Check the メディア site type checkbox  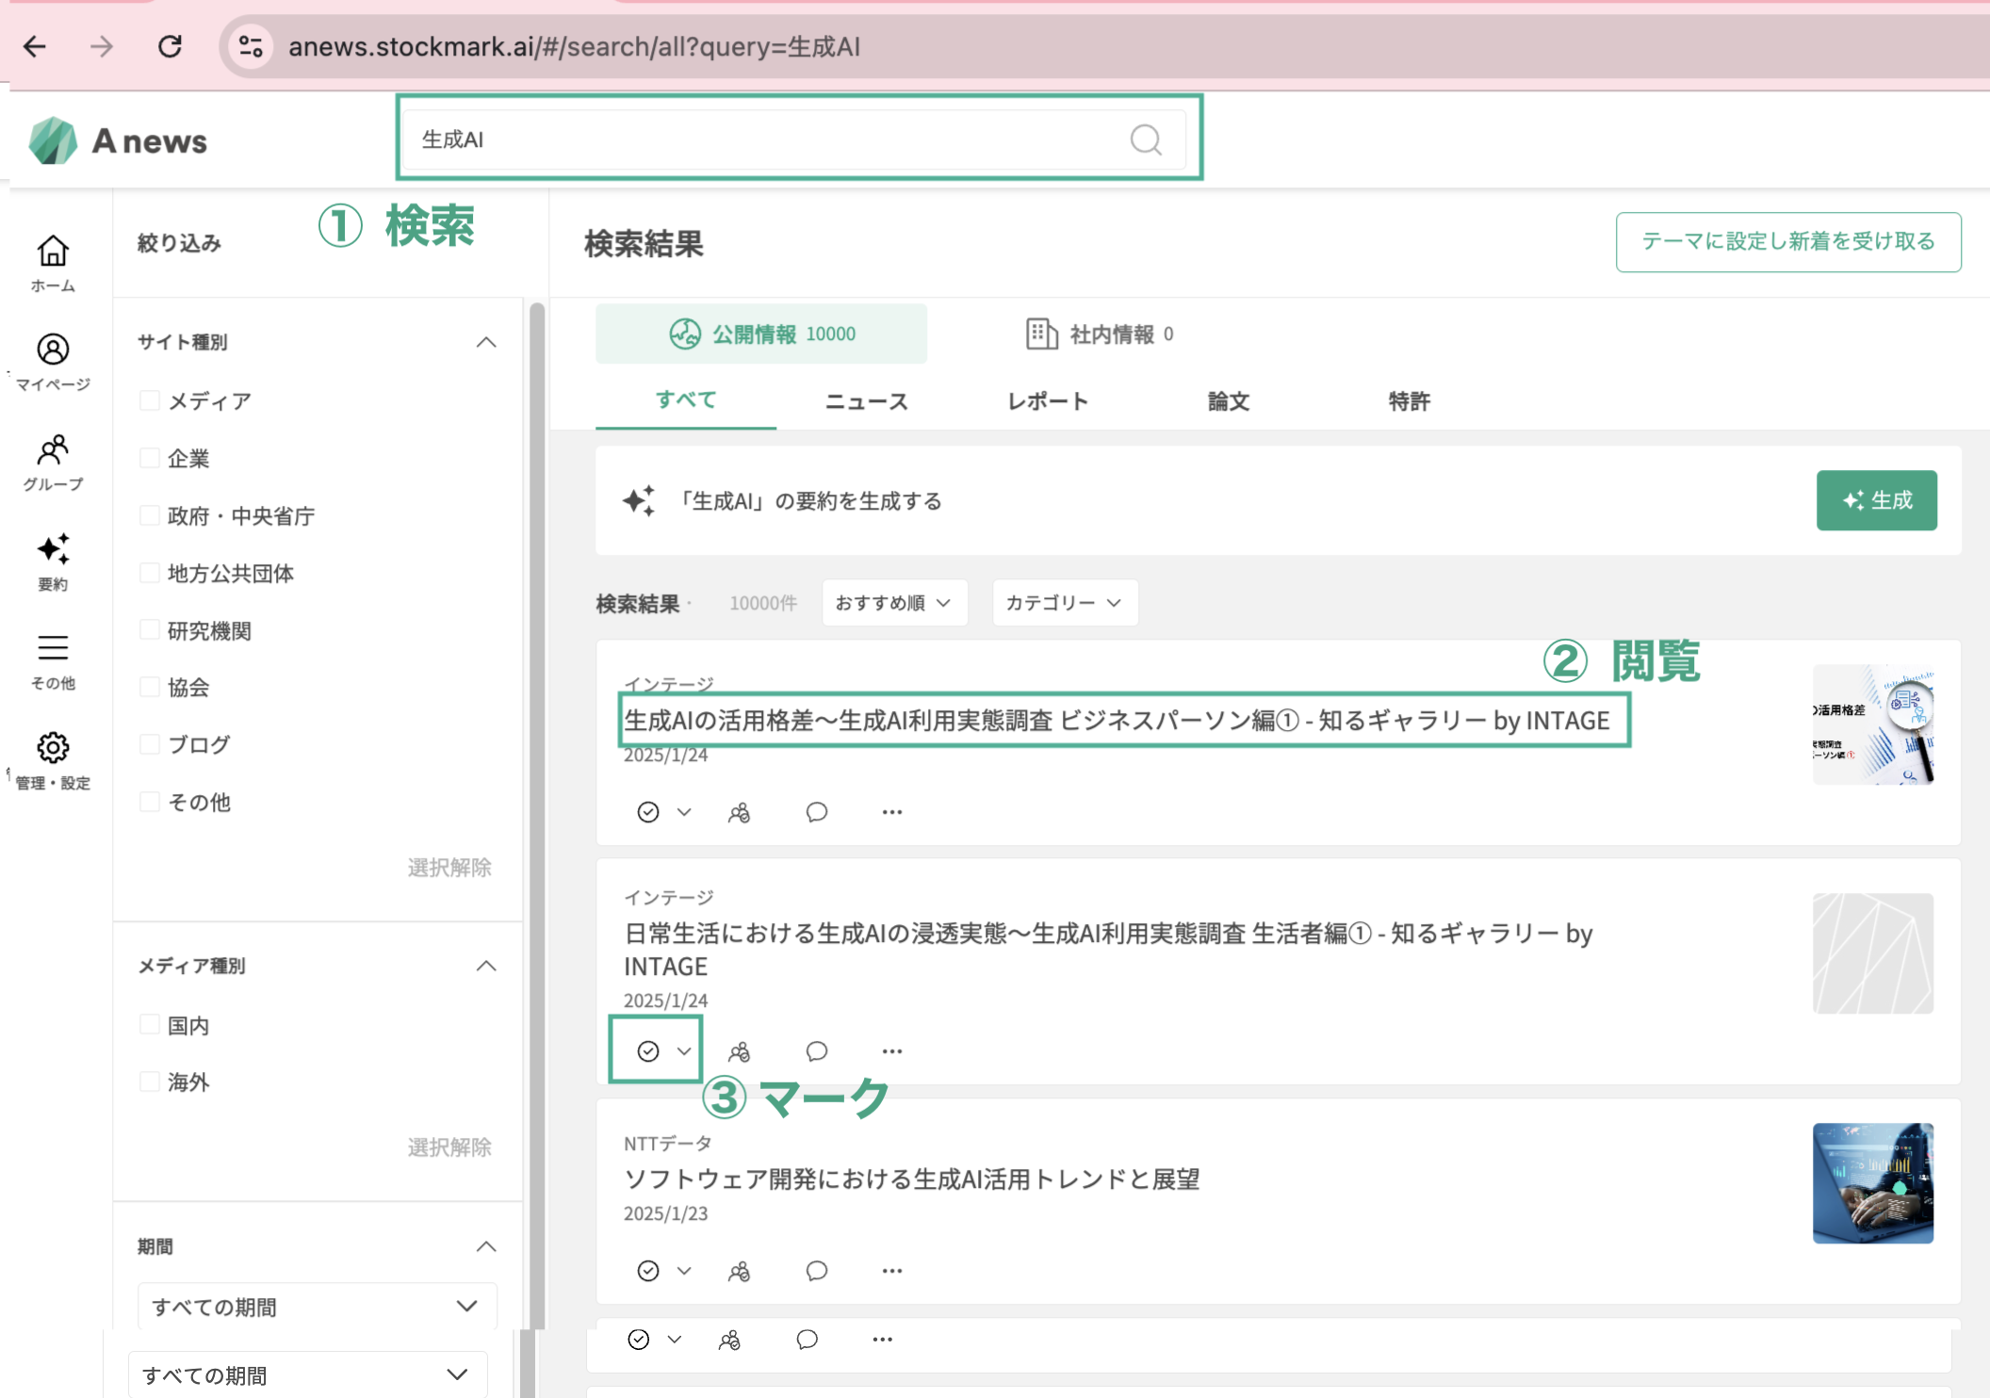[150, 401]
